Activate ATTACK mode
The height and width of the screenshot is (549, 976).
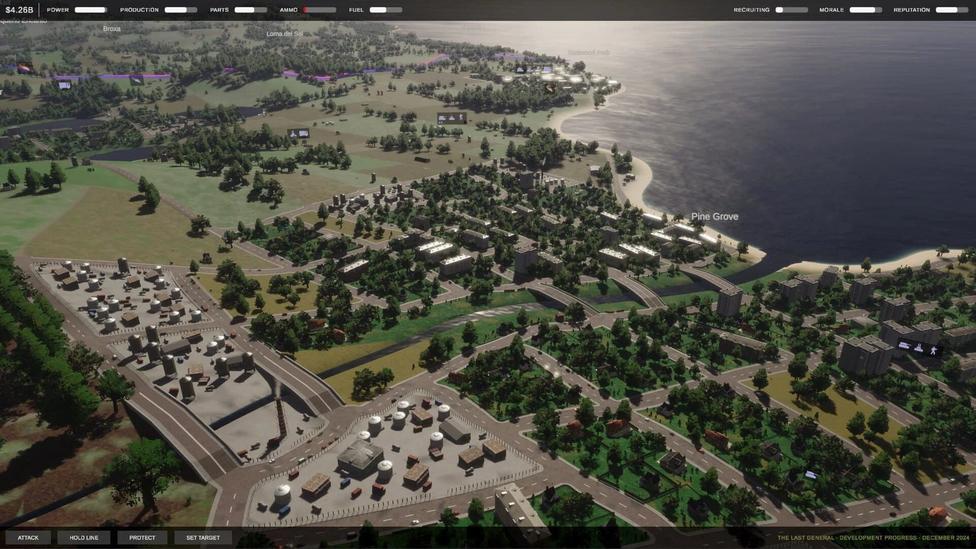click(x=28, y=537)
